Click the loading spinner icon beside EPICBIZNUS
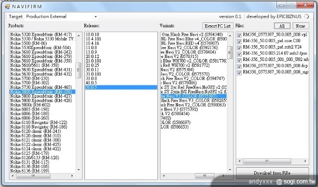Screen dimensions: 318x187 coord(307,16)
